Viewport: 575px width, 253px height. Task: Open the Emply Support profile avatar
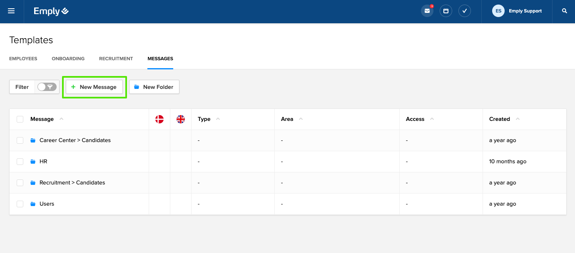[x=498, y=11]
